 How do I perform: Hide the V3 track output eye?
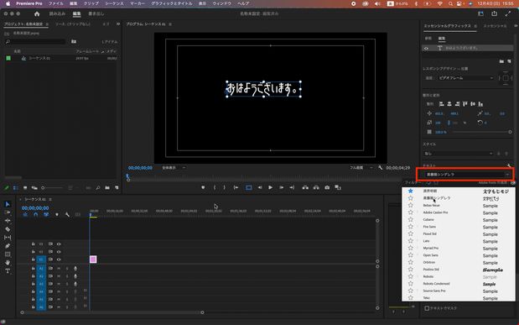pyautogui.click(x=59, y=244)
